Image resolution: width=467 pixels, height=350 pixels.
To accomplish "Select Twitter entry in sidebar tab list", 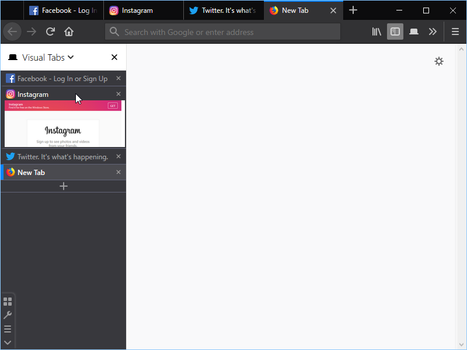I will (63, 156).
